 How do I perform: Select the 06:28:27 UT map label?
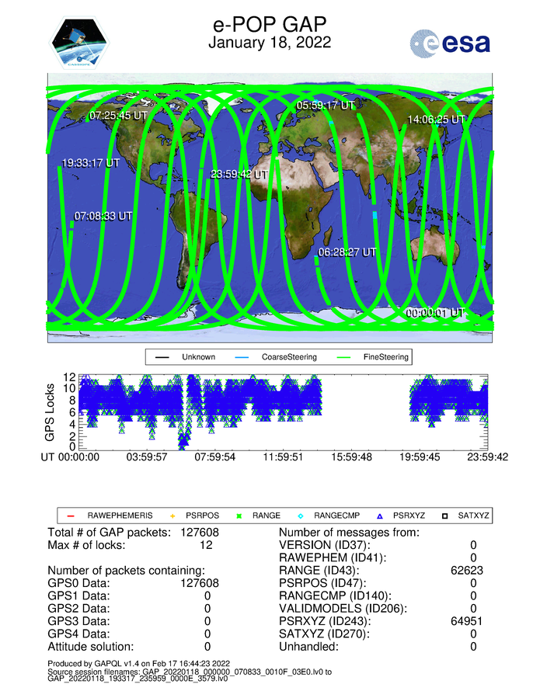point(347,252)
